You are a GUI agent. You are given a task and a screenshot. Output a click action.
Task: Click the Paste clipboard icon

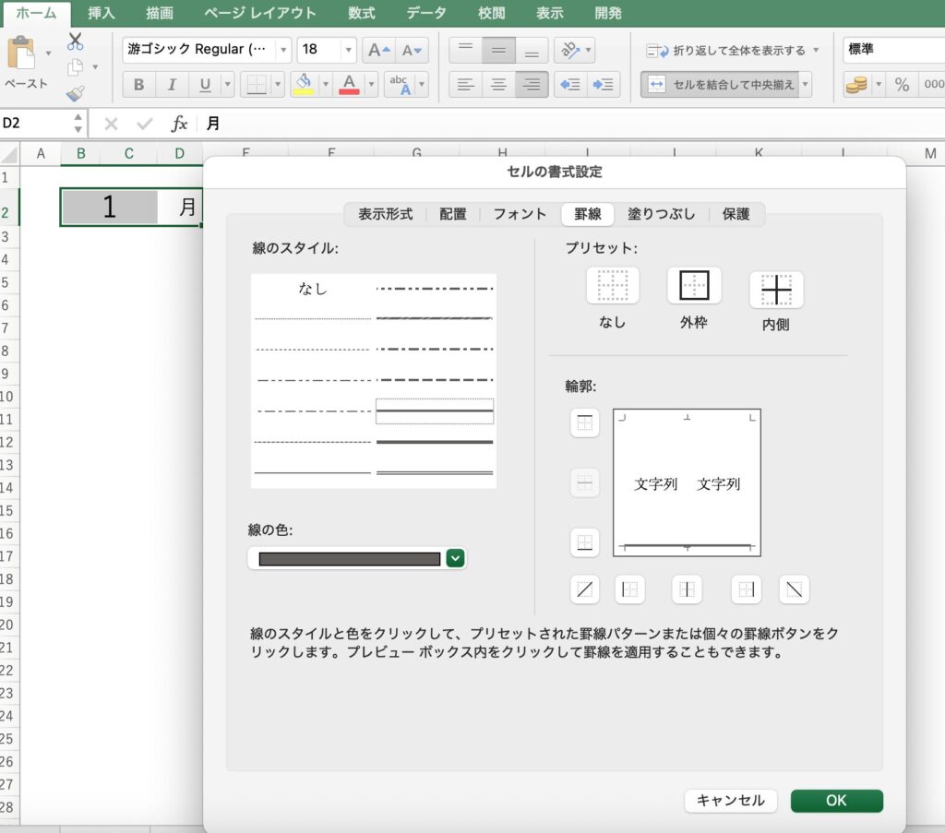click(x=21, y=53)
